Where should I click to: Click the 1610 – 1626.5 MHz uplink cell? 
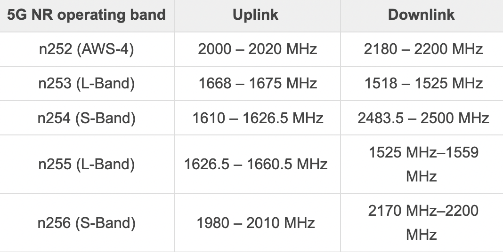pos(258,118)
